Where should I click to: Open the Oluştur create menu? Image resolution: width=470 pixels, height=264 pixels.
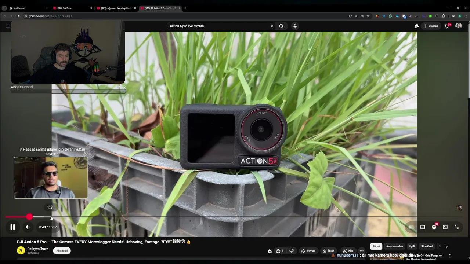(431, 26)
